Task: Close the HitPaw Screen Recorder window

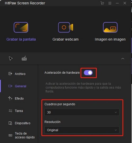Action: click(125, 3)
